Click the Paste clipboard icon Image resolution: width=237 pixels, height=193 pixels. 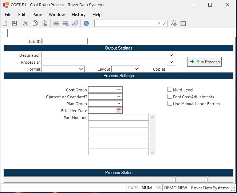point(45,23)
